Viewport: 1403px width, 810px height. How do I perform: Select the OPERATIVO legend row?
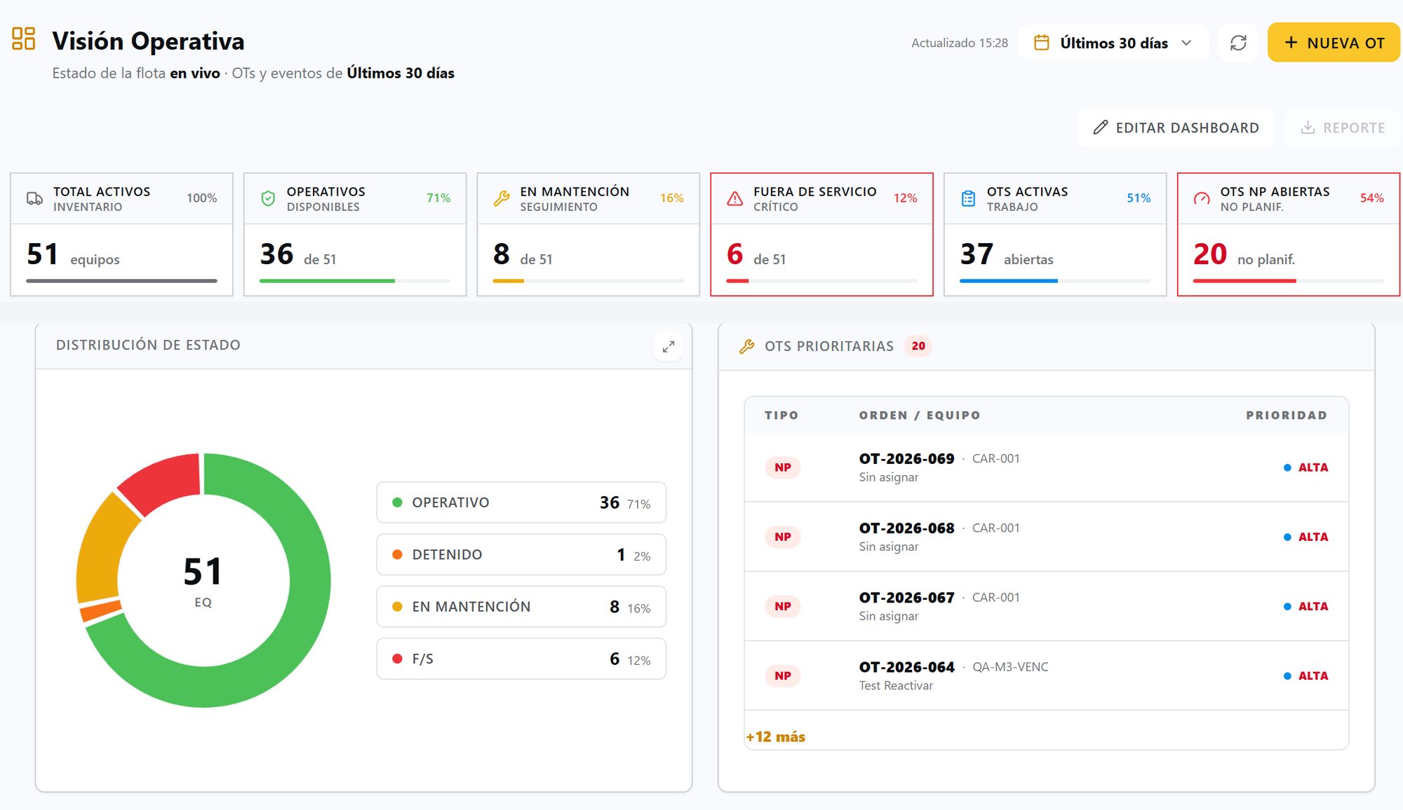521,502
